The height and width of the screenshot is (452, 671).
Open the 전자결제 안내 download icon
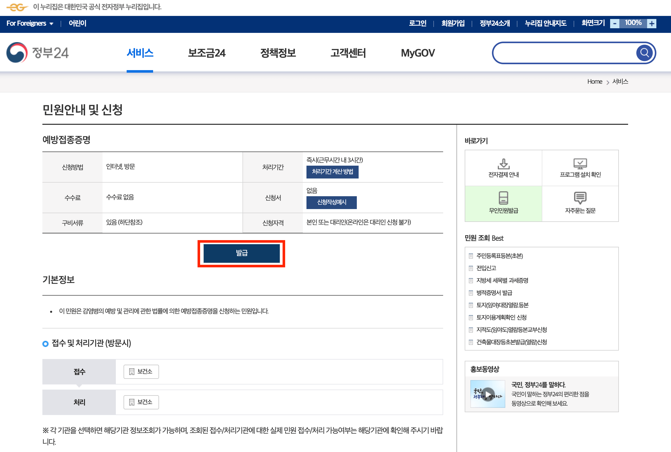(504, 164)
